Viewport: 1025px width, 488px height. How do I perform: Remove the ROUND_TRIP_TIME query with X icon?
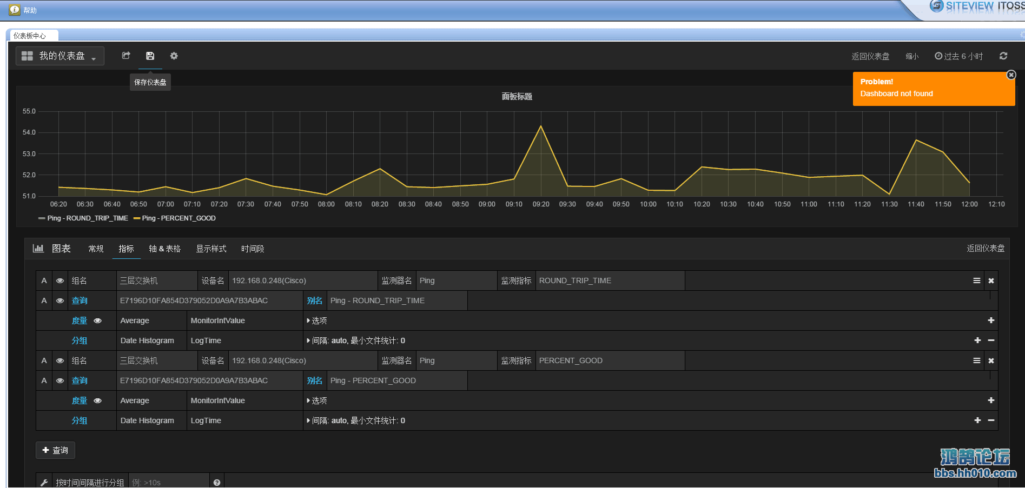pyautogui.click(x=991, y=280)
